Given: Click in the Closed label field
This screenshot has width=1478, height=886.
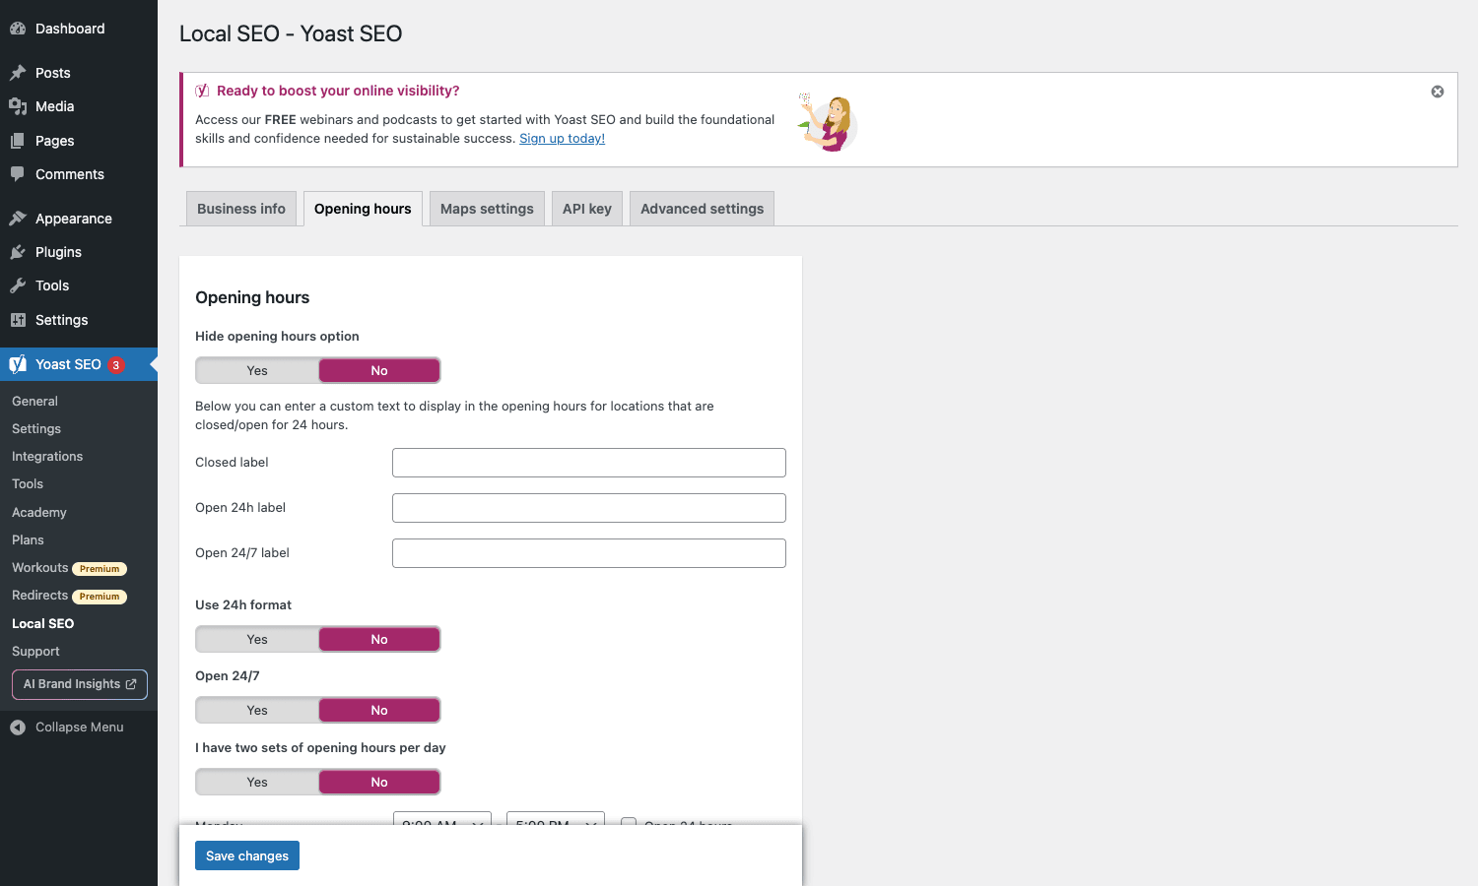Looking at the screenshot, I should (589, 463).
